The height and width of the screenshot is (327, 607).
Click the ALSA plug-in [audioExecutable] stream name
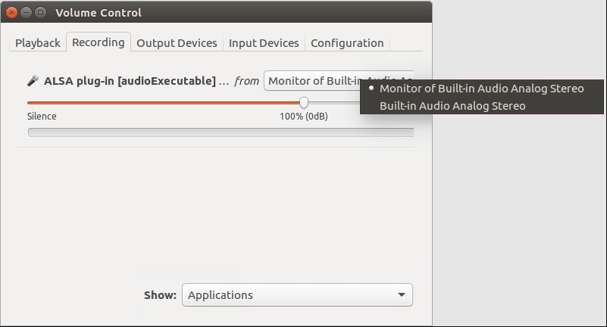(130, 81)
